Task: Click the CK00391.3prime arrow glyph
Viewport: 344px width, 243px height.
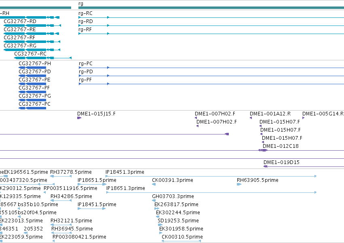Action: click(154, 184)
